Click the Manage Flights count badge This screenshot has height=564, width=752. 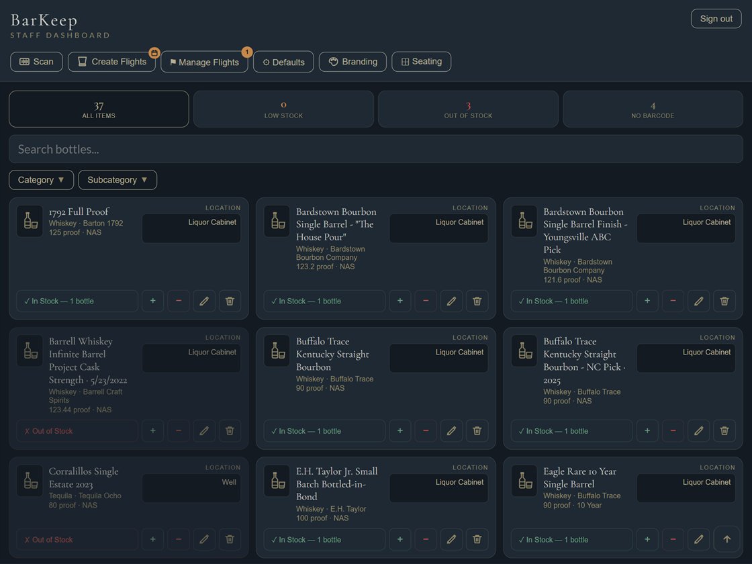point(247,52)
